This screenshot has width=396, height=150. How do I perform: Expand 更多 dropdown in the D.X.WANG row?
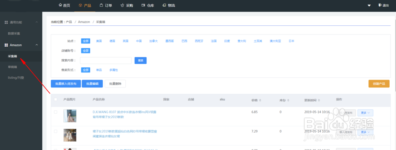[366, 113]
